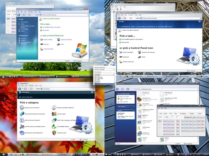The height and width of the screenshot is (156, 209).
Task: Select highlighted entry in color scheme list
Action: click(x=105, y=84)
